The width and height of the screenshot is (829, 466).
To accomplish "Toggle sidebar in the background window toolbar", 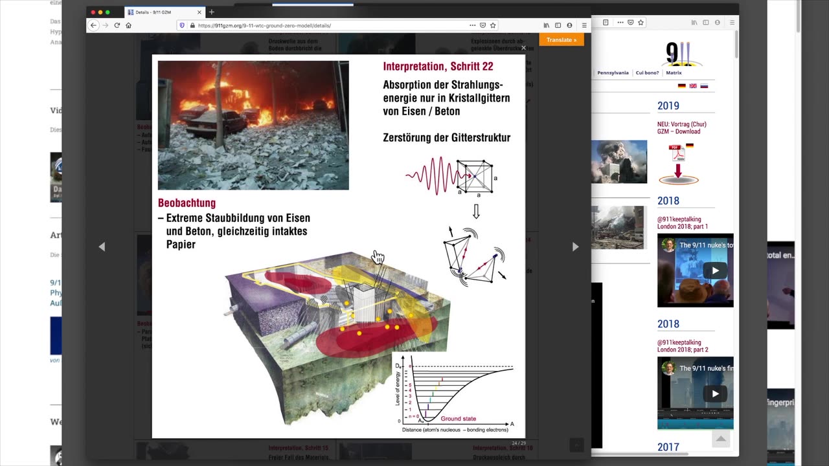I will (705, 23).
